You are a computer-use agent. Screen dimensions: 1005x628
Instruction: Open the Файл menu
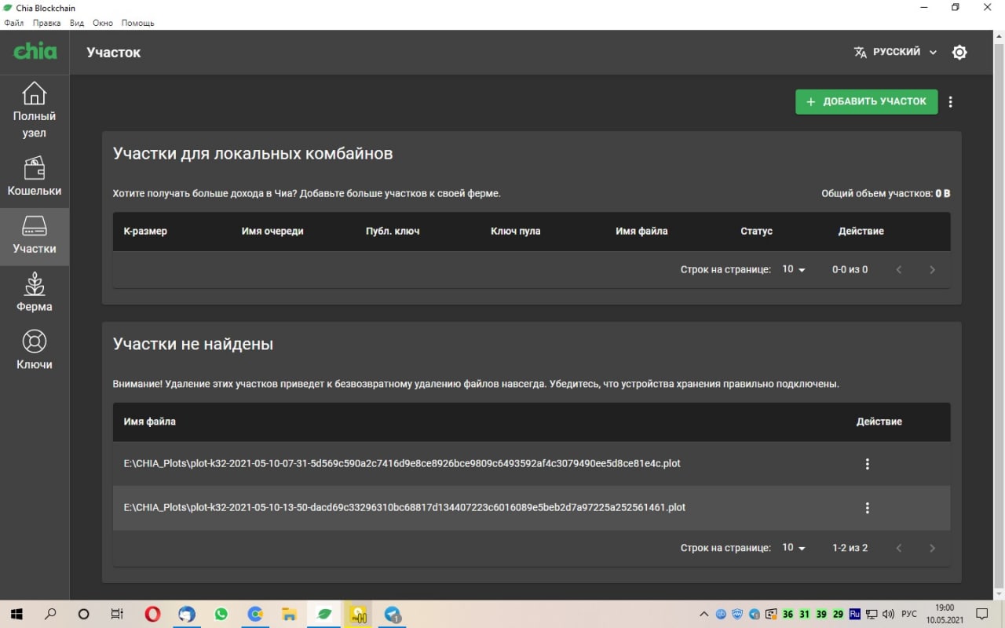14,24
